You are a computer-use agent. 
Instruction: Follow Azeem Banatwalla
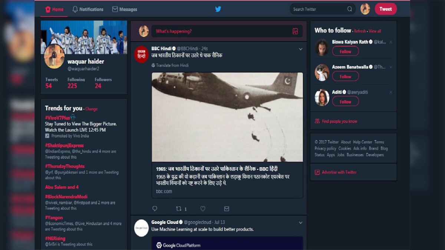(x=345, y=76)
